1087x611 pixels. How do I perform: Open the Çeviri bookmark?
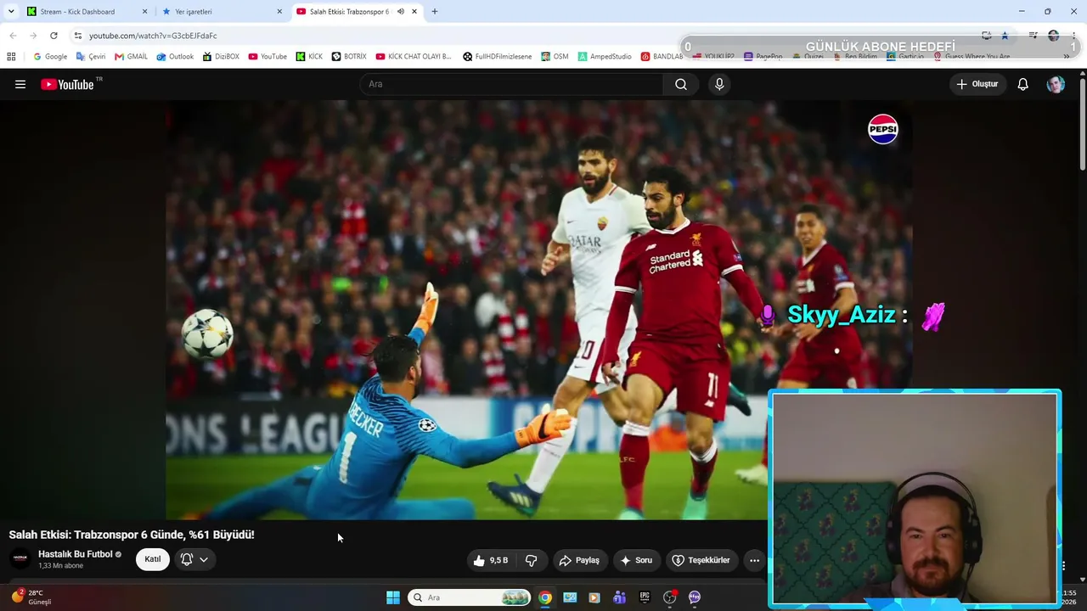pyautogui.click(x=91, y=57)
